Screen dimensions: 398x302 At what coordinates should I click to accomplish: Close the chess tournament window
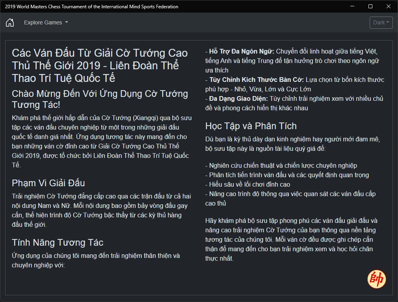pyautogui.click(x=389, y=6)
